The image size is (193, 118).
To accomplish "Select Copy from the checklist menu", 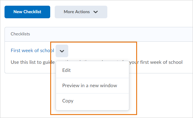I will (92, 101).
